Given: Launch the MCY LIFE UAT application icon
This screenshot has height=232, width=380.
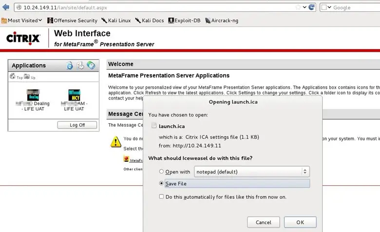Looking at the screenshot, I should click(x=74, y=95).
